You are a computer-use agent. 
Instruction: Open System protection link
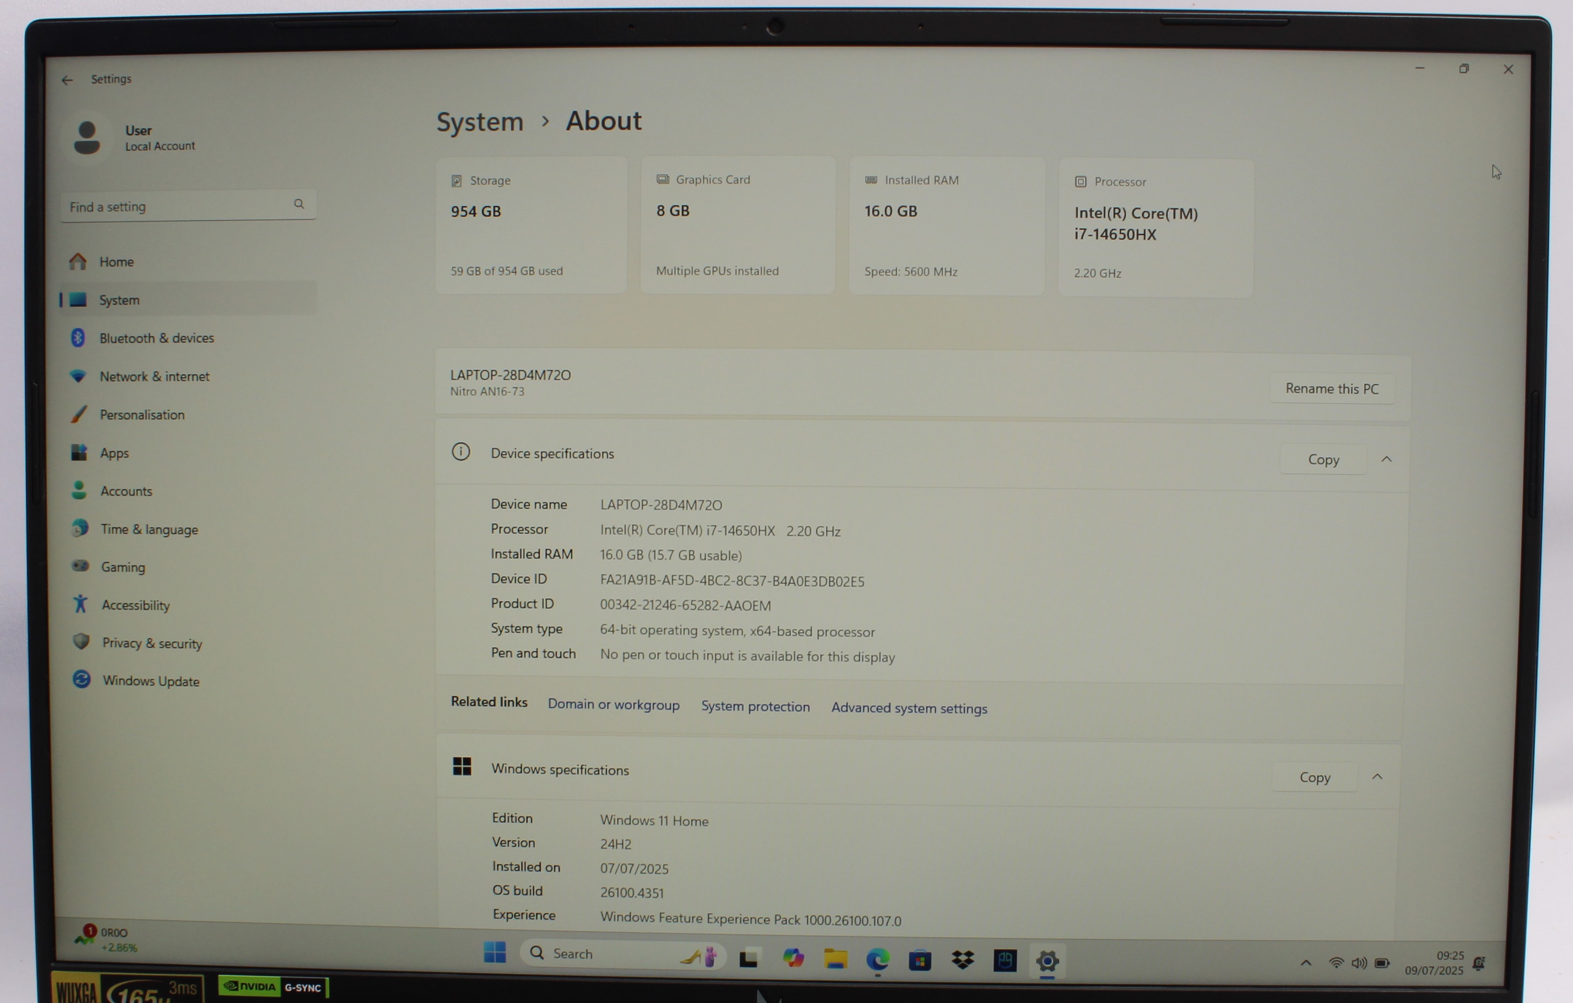755,706
